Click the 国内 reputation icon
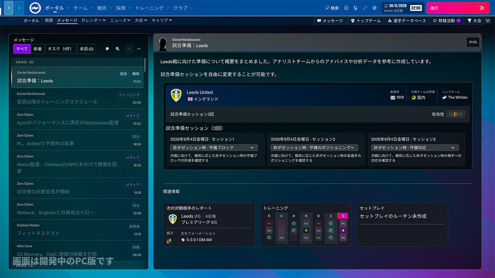Viewport: 495px width, 278px height. (x=413, y=98)
